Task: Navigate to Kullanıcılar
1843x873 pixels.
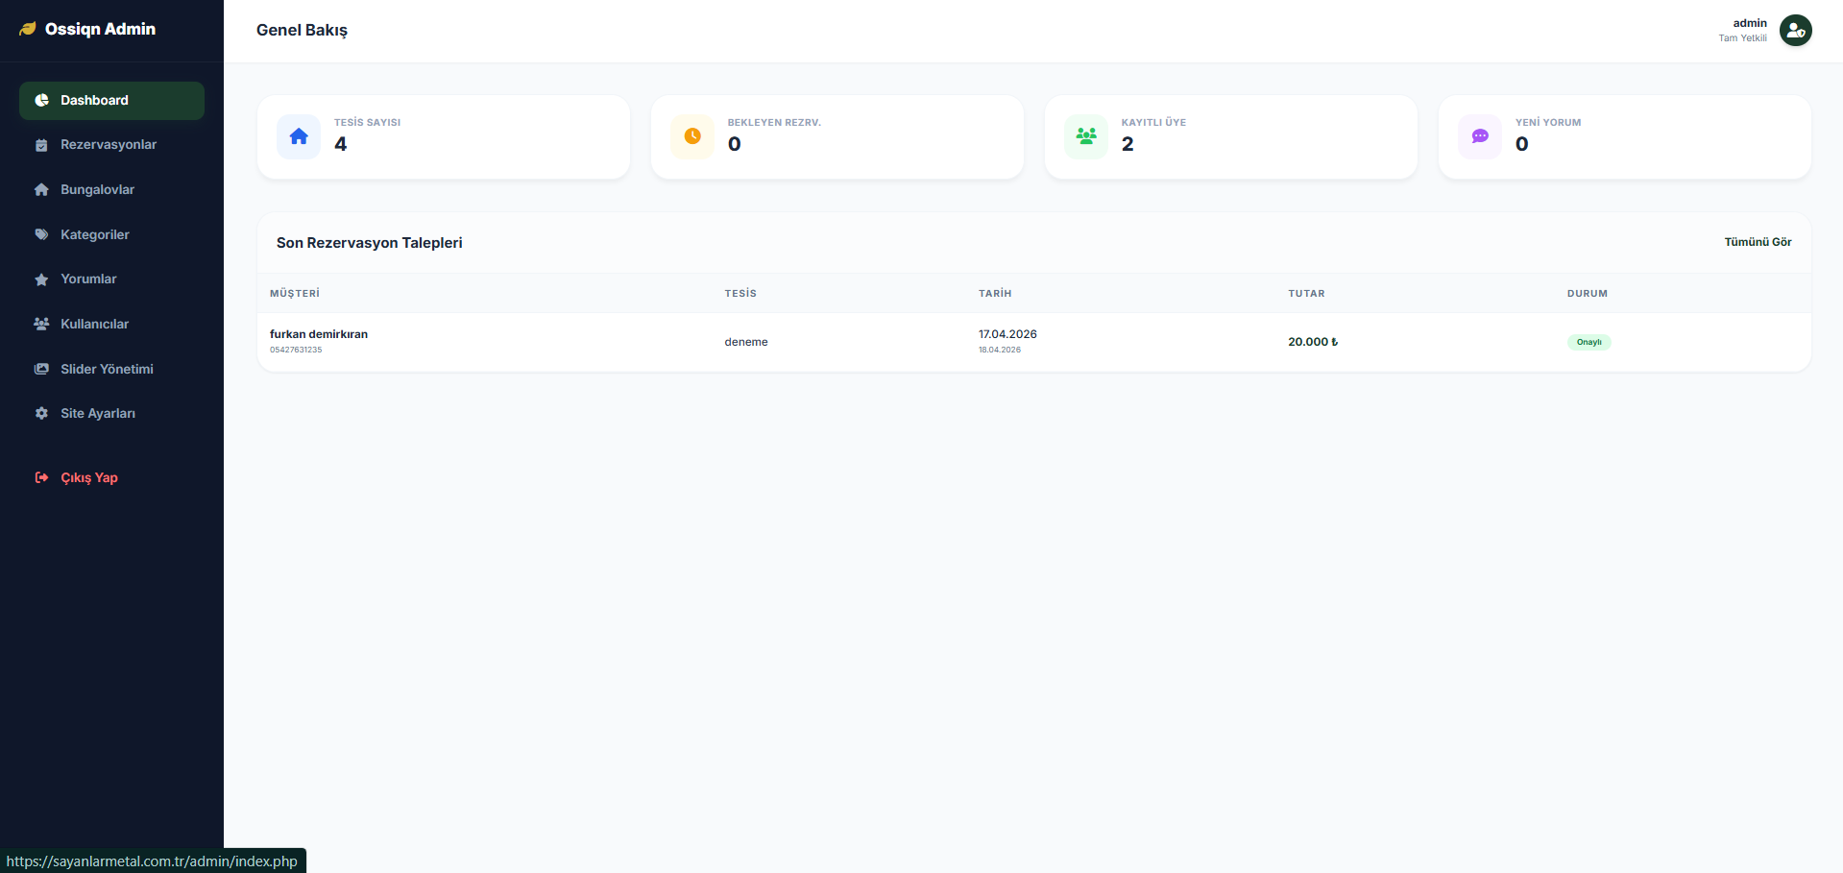Action: [x=111, y=325]
